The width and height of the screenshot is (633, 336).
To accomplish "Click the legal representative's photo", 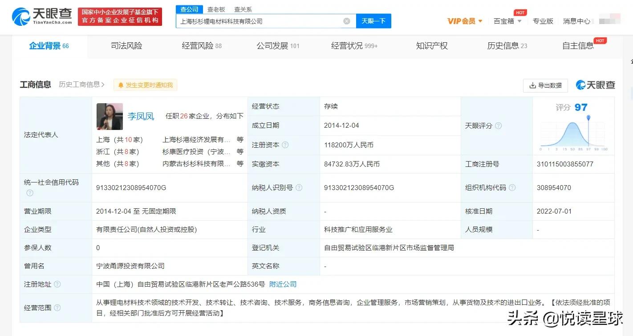I will pyautogui.click(x=110, y=117).
